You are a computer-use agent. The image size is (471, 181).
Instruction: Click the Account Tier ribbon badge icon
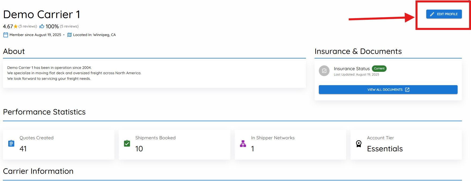pos(359,144)
